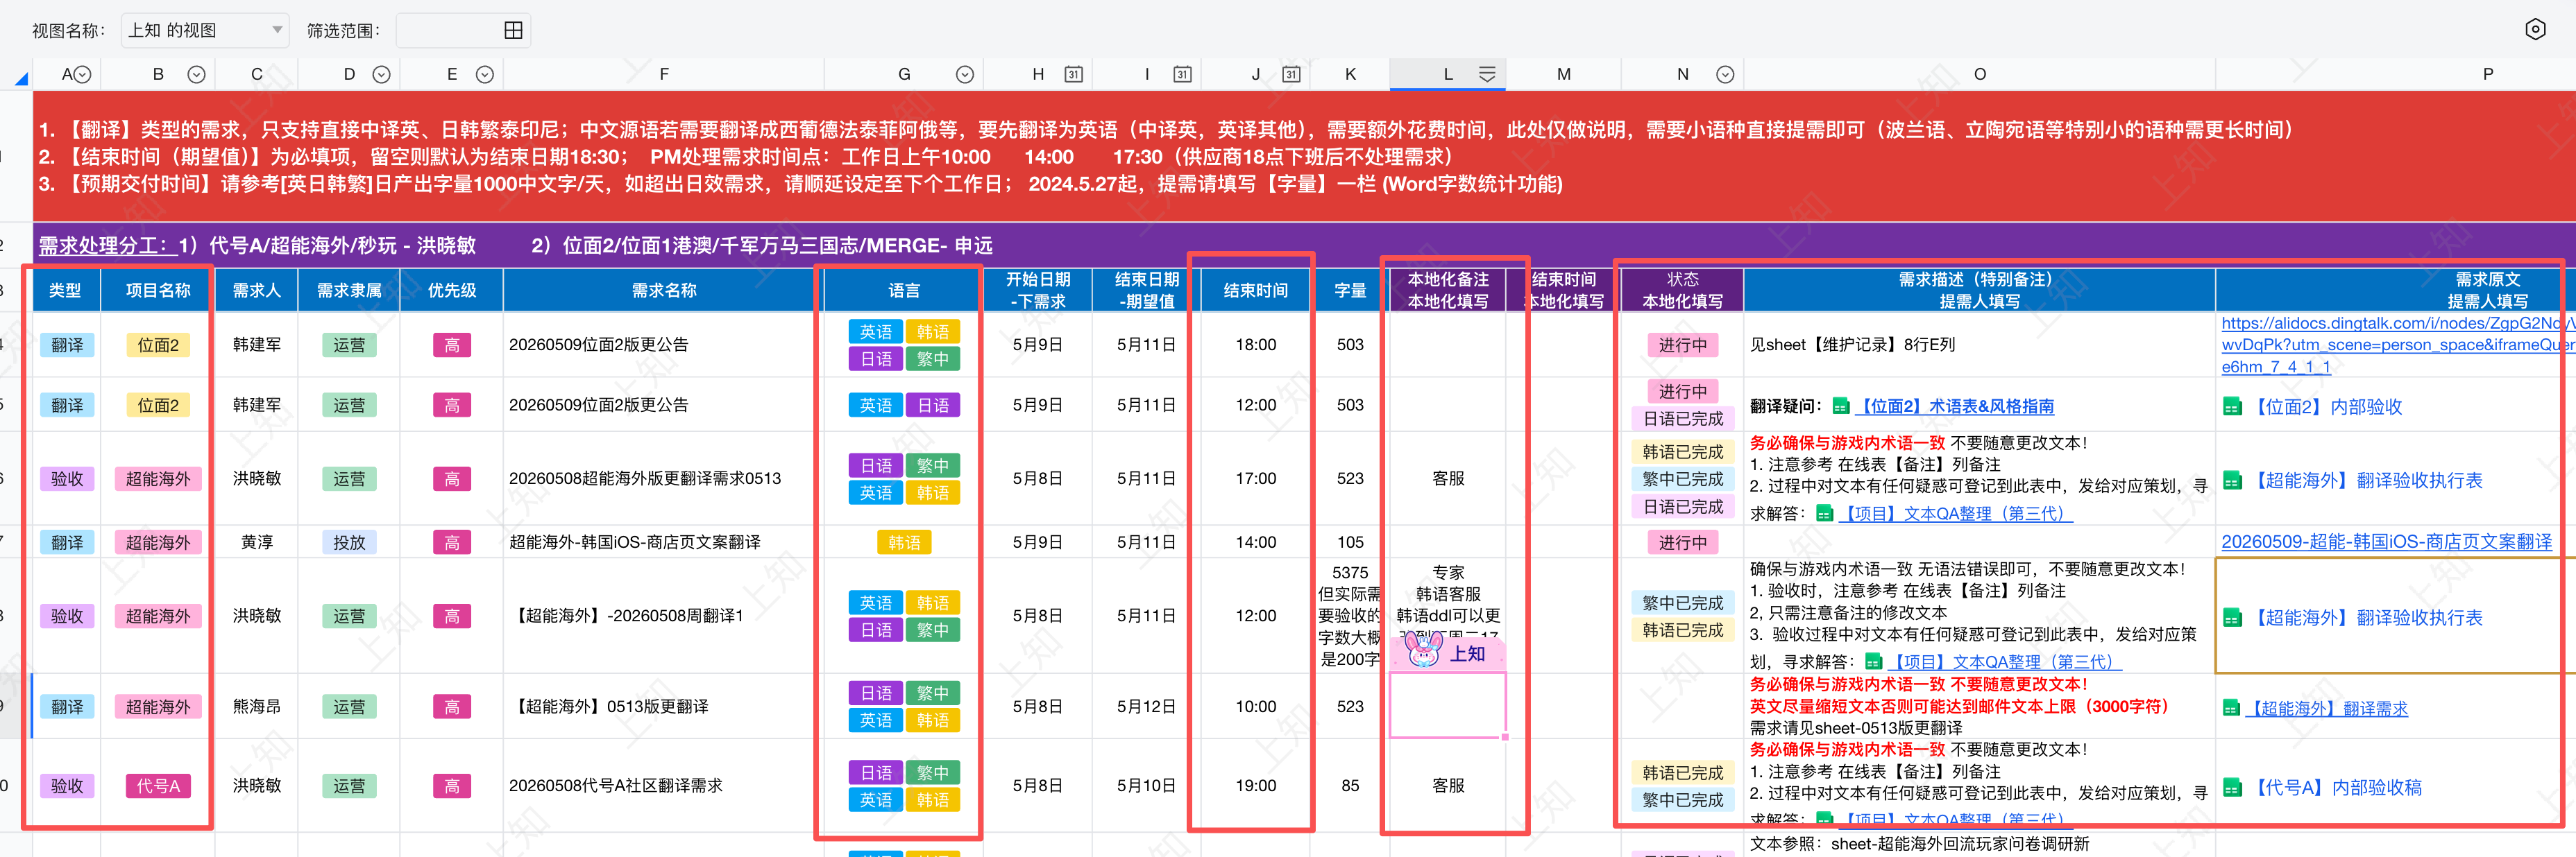The height and width of the screenshot is (857, 2576).
Task: Open column G filter dropdown
Action: click(965, 74)
